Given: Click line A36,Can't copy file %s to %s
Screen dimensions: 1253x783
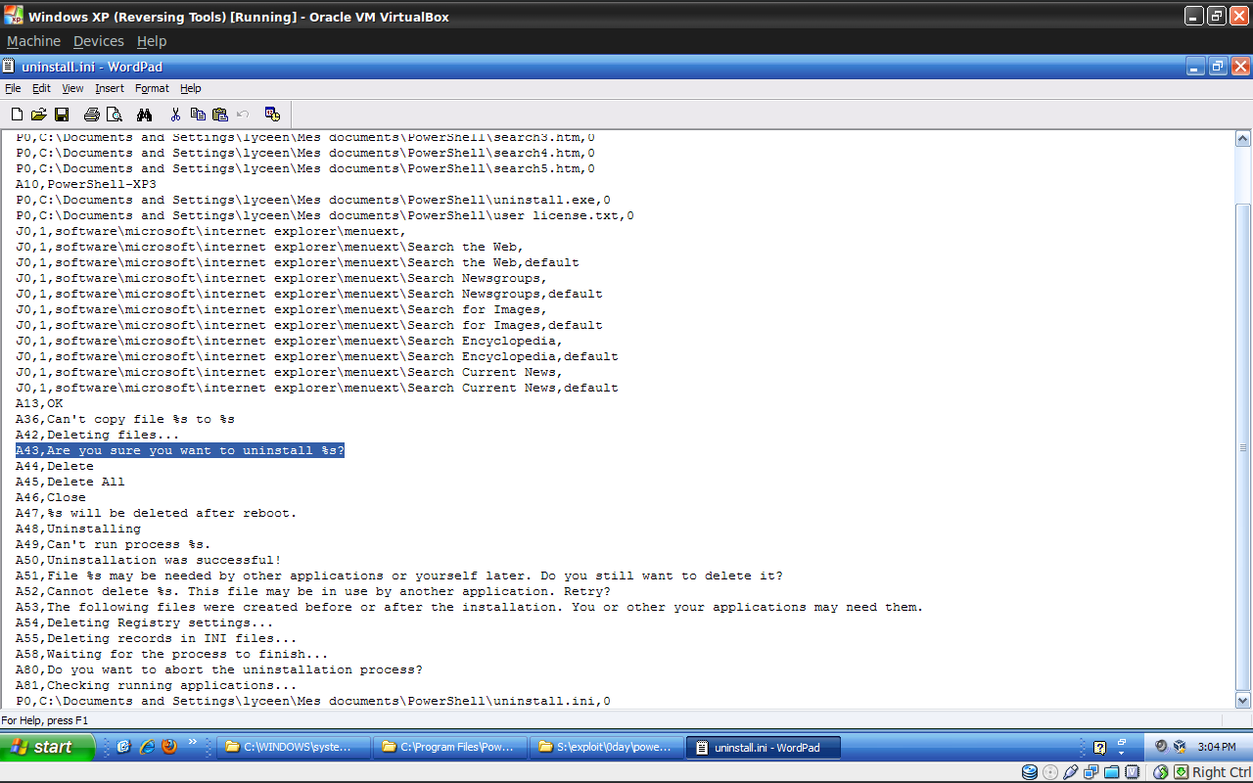Looking at the screenshot, I should click(125, 419).
